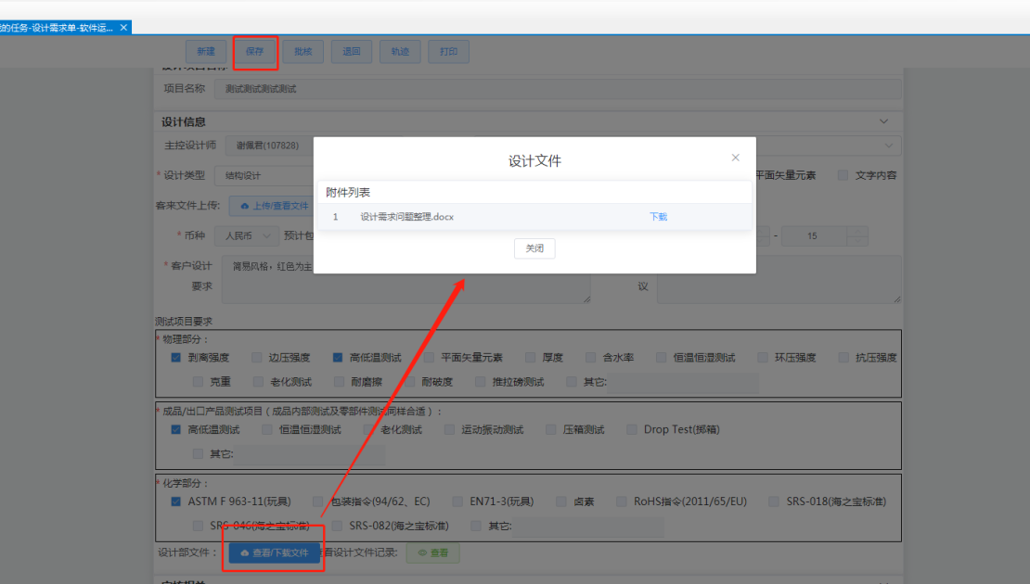Click the 打印 toolbar button
The image size is (1030, 584).
click(x=449, y=51)
